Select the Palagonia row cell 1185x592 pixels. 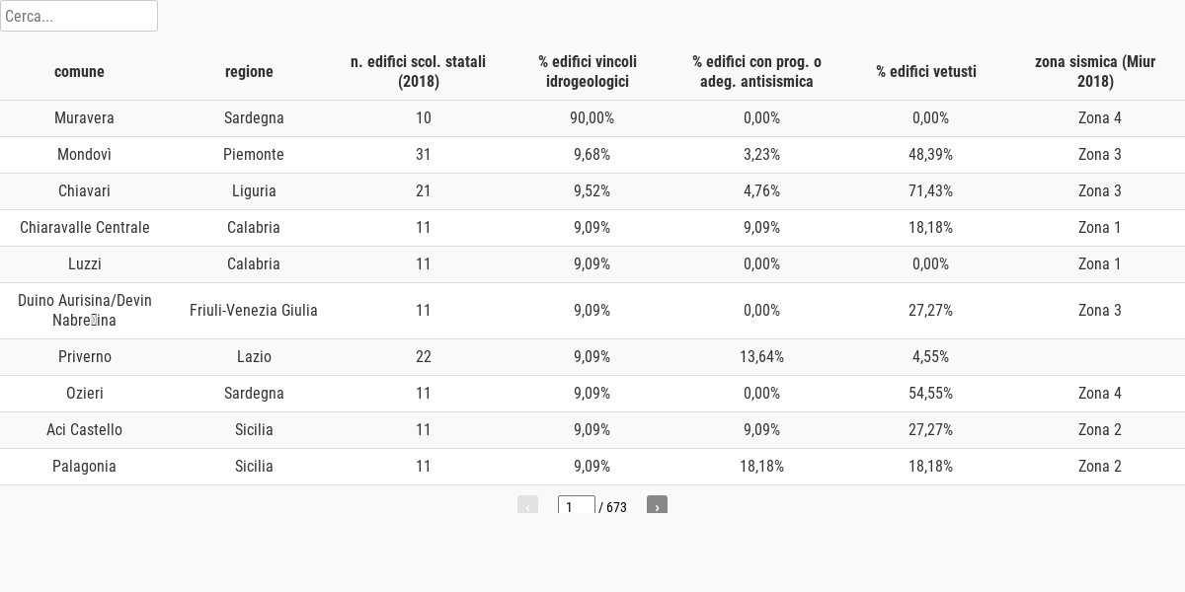85,467
